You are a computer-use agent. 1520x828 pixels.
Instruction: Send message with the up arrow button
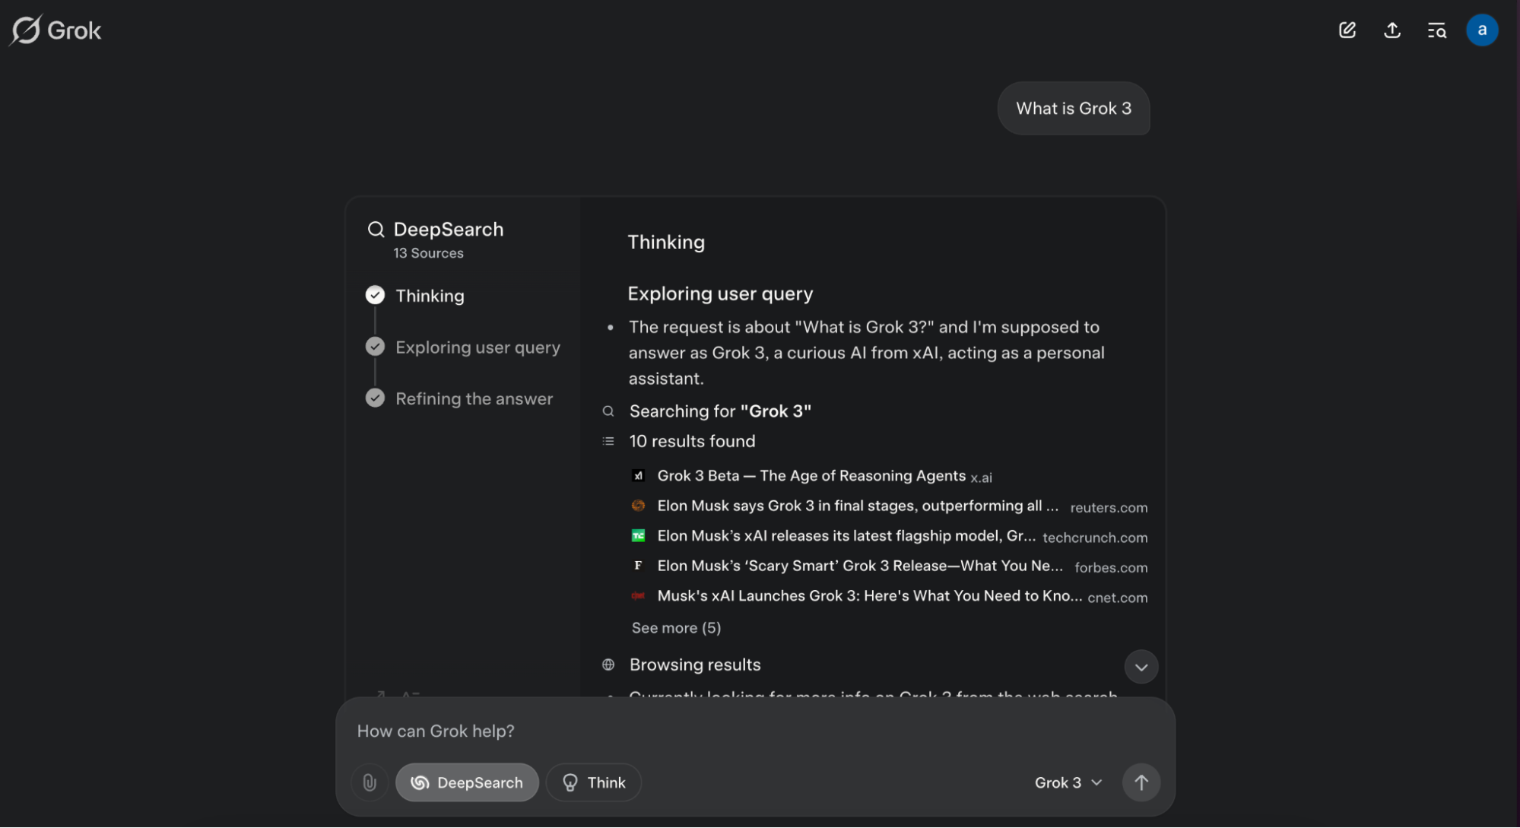(1141, 782)
